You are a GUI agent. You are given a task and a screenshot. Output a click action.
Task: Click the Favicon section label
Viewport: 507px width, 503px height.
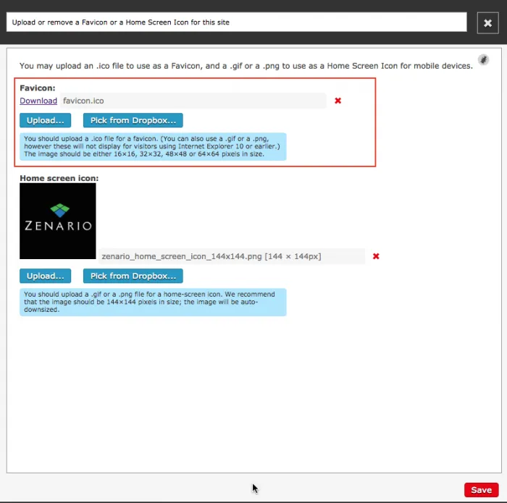tap(37, 88)
